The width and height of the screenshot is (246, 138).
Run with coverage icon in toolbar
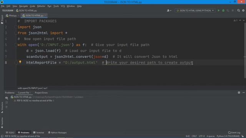(x=228, y=10)
